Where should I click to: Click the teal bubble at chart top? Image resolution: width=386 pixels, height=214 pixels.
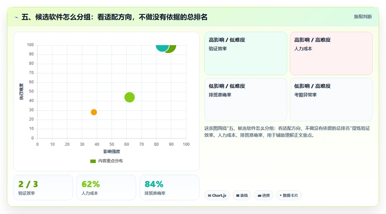pyautogui.click(x=162, y=48)
